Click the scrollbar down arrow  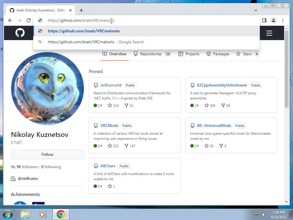tap(286, 202)
